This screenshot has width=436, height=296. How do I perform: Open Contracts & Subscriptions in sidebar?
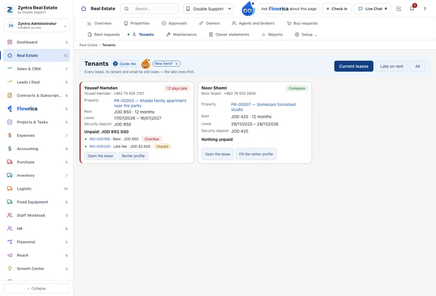[37, 96]
